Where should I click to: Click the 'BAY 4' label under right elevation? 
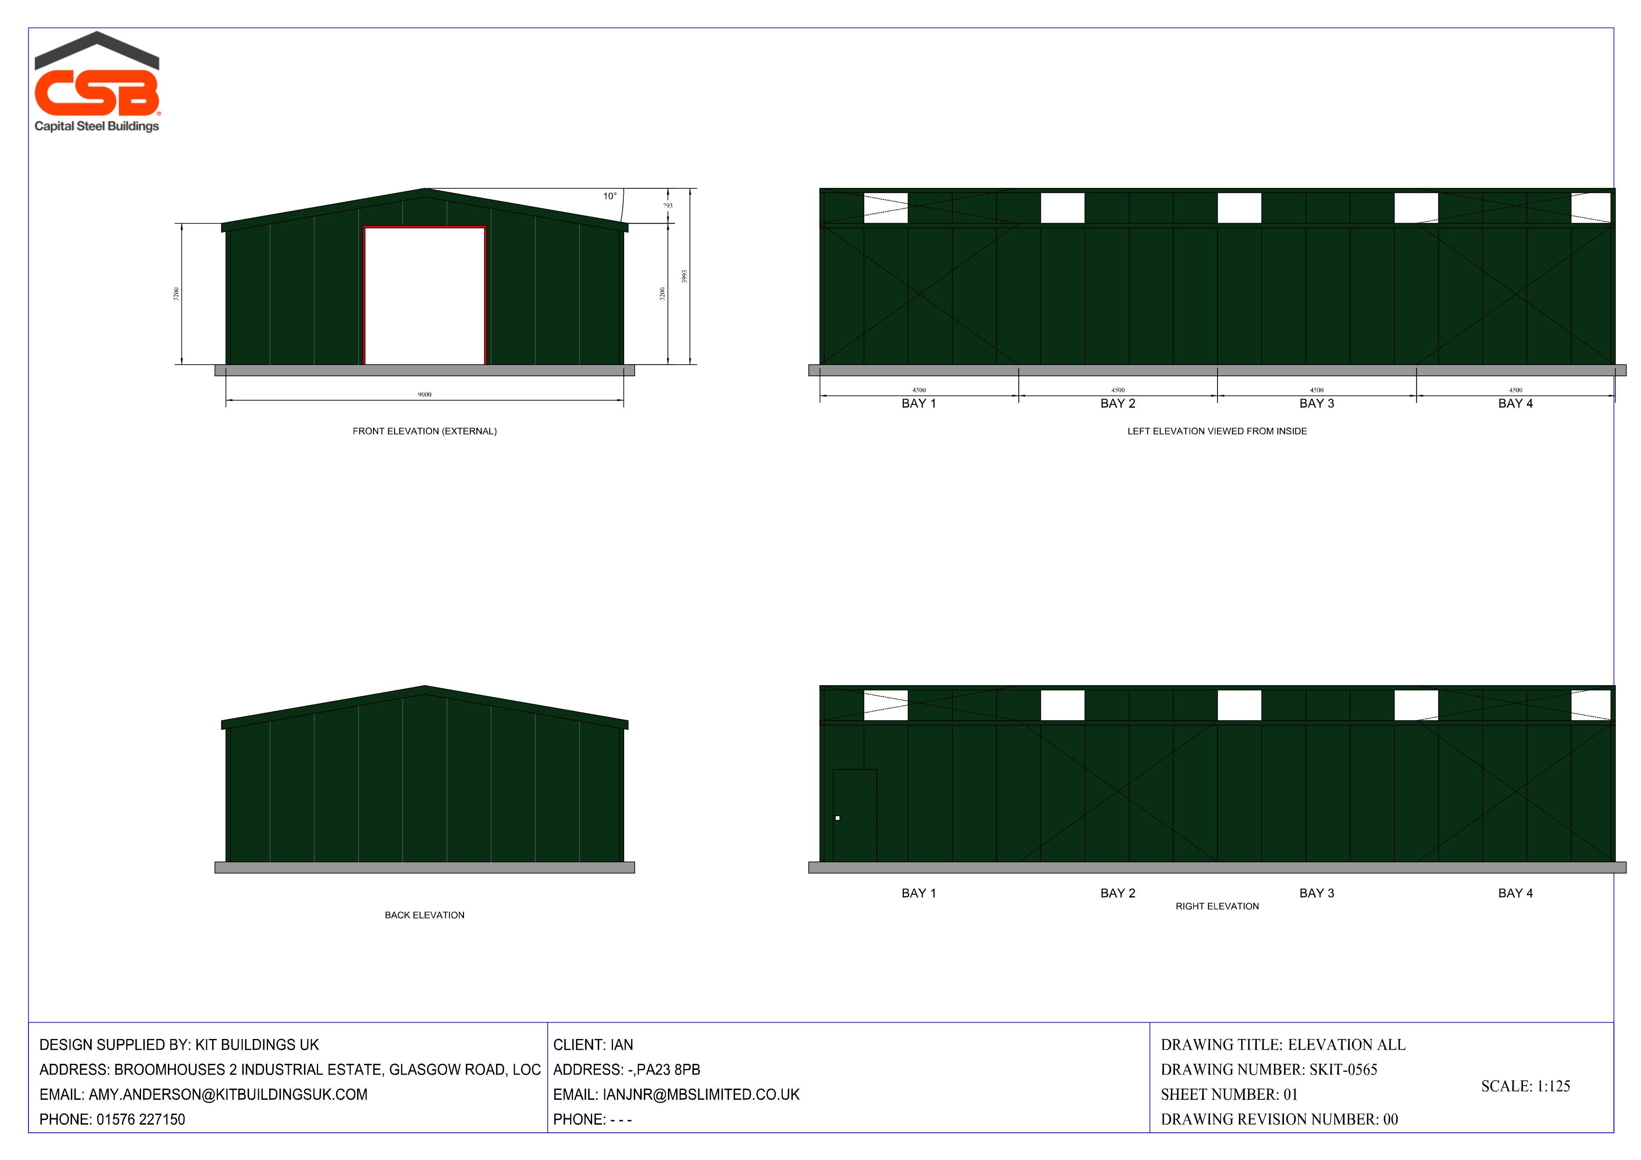pos(1515,894)
